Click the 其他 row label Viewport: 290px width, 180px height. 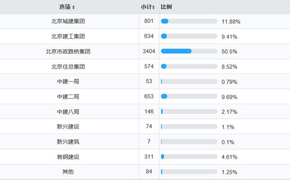68,172
